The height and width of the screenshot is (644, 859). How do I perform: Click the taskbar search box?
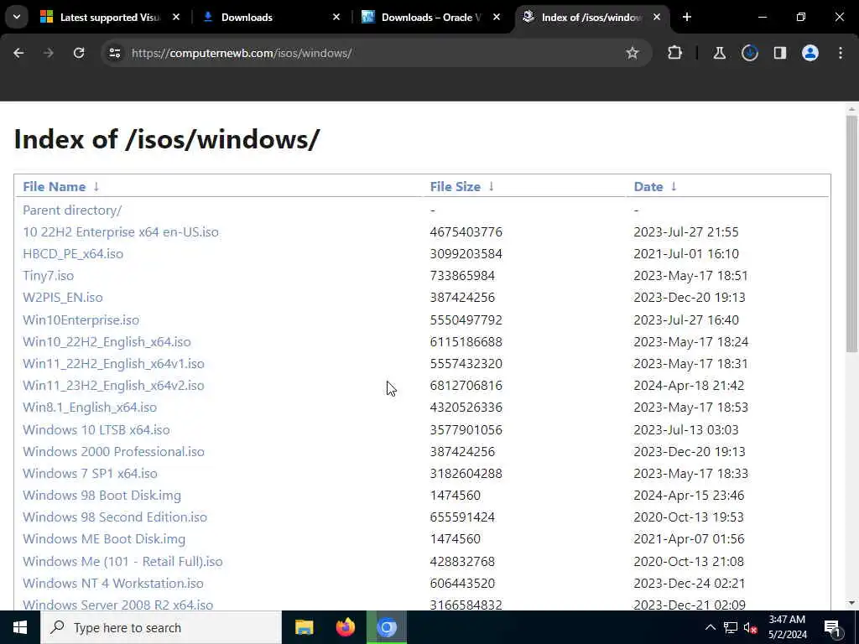161,627
